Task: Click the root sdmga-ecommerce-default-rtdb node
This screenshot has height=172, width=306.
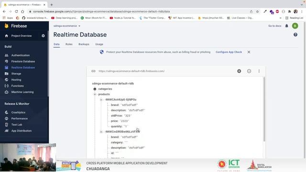Action: click(x=113, y=84)
